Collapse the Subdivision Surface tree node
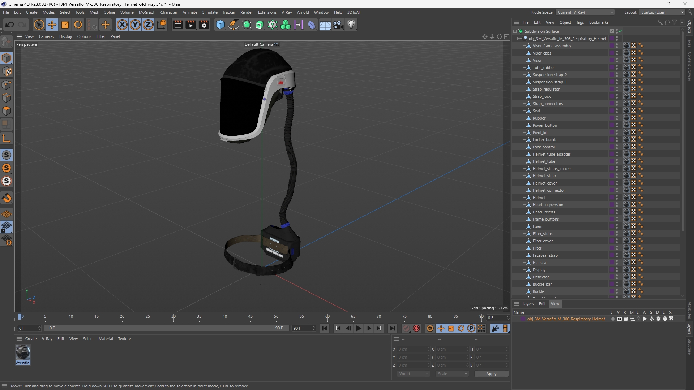Image resolution: width=694 pixels, height=390 pixels. pyautogui.click(x=515, y=31)
